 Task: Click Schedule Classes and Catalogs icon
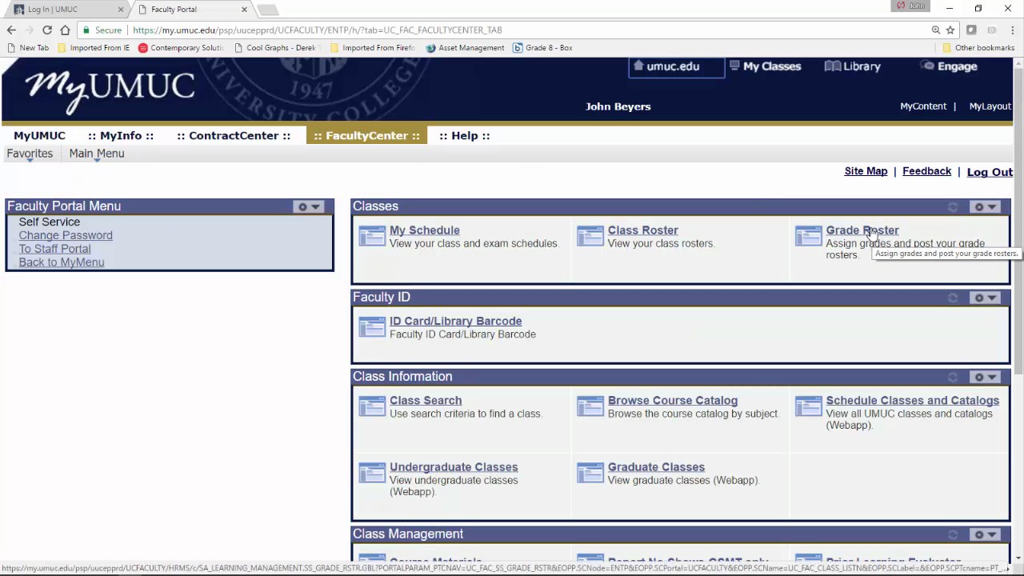point(809,406)
